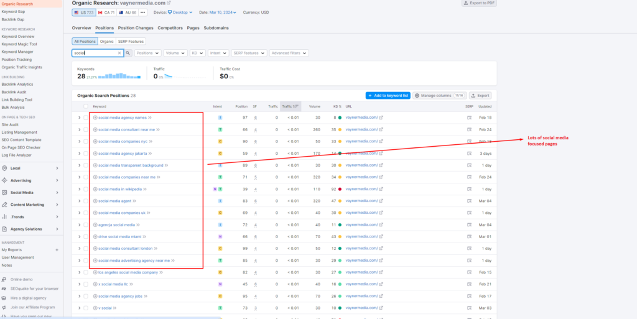This screenshot has height=319, width=637.
Task: Click the search magnifier button
Action: (128, 53)
